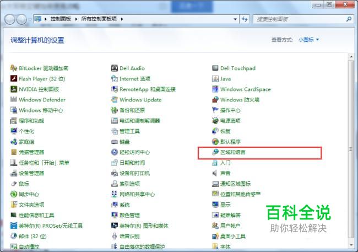Click the scrollbar up arrow

click(351, 56)
